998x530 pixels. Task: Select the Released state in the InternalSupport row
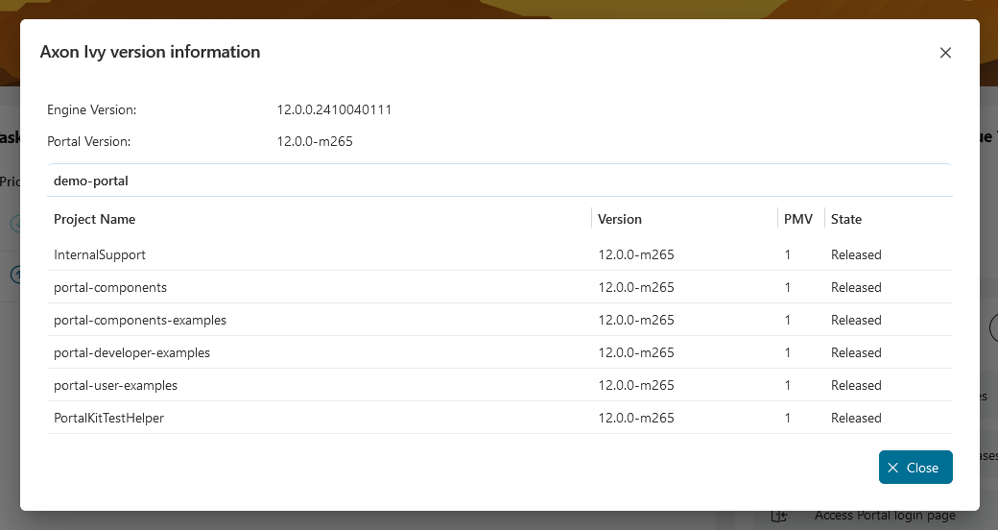click(856, 254)
